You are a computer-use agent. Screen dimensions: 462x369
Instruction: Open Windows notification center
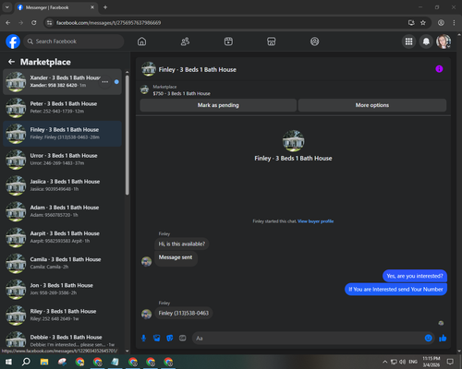(x=450, y=362)
